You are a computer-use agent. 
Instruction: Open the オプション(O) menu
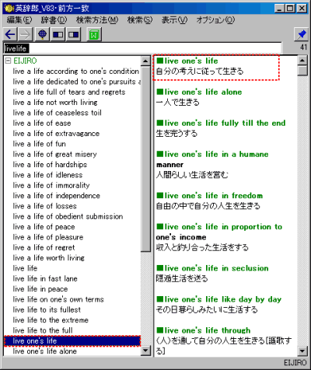point(215,20)
